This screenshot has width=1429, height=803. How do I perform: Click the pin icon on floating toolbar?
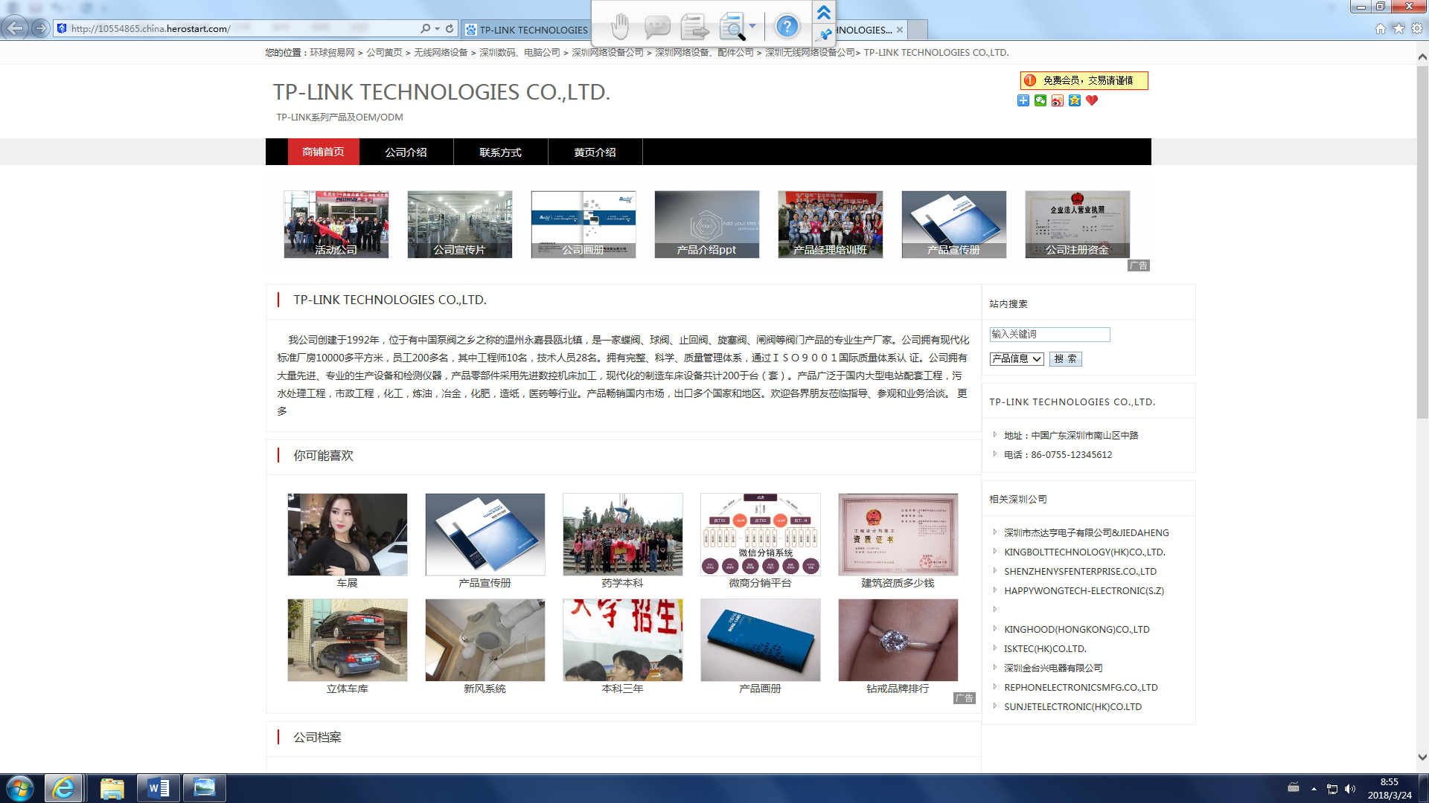pyautogui.click(x=824, y=34)
